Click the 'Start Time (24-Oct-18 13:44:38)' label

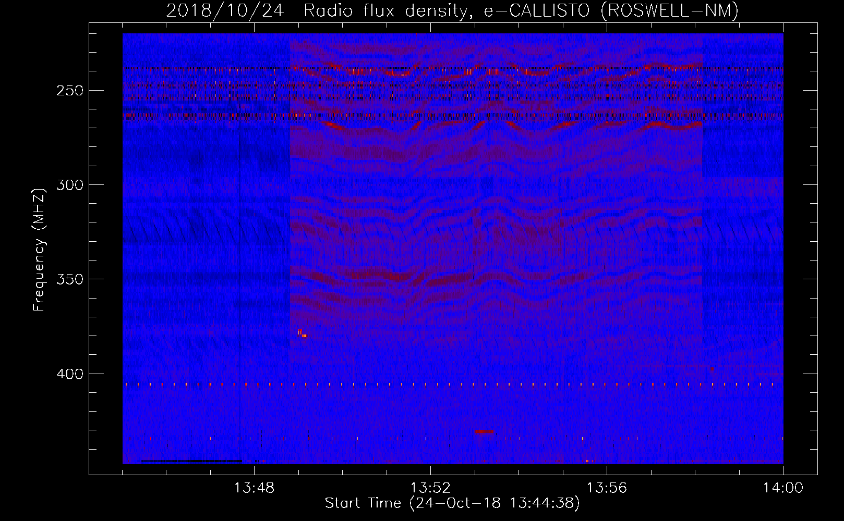coord(452,503)
